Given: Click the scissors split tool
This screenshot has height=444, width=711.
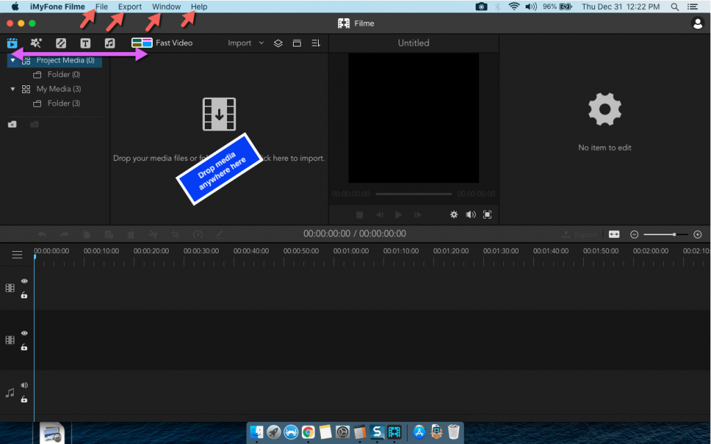Looking at the screenshot, I should [x=153, y=234].
